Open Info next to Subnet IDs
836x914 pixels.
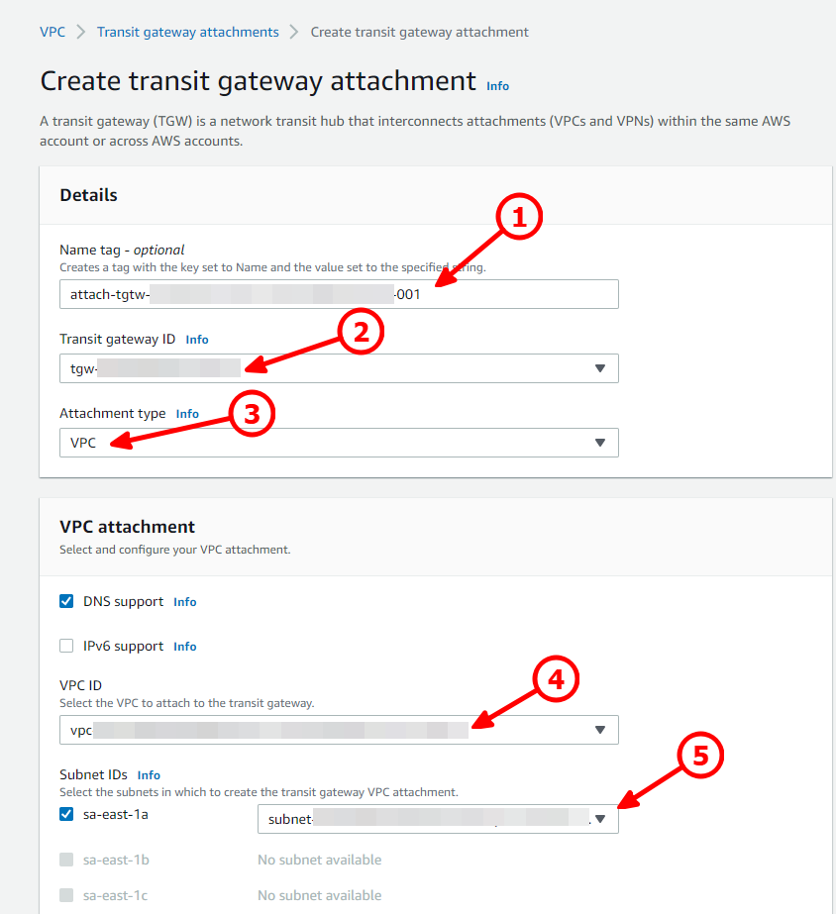(x=149, y=775)
